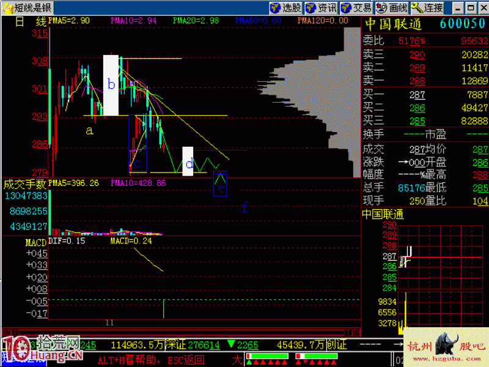Viewport: 489px width, 367px height.
Task: Click the ALT+H看帮助 help hint
Action: [x=127, y=360]
